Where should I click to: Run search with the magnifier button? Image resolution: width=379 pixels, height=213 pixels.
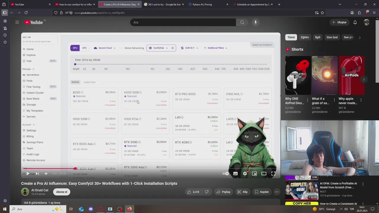pyautogui.click(x=242, y=22)
